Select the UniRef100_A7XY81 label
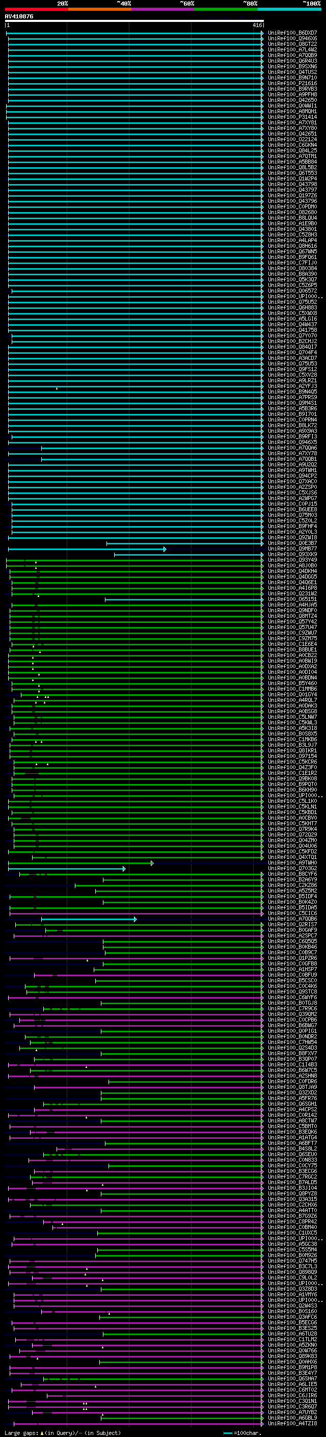The width and height of the screenshot is (326, 1437). click(x=292, y=122)
